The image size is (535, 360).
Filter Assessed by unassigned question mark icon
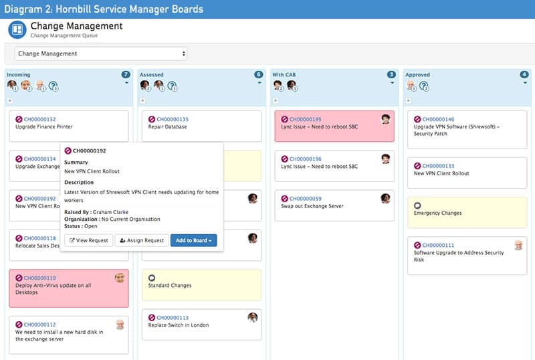coord(173,86)
